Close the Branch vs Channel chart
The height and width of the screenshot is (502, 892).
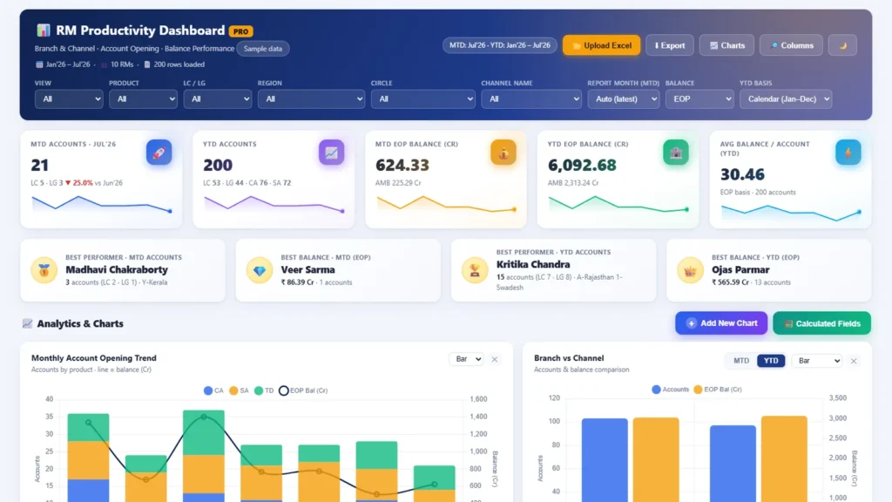[854, 361]
